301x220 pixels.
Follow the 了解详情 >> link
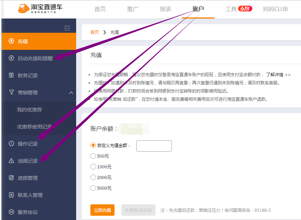point(278,75)
